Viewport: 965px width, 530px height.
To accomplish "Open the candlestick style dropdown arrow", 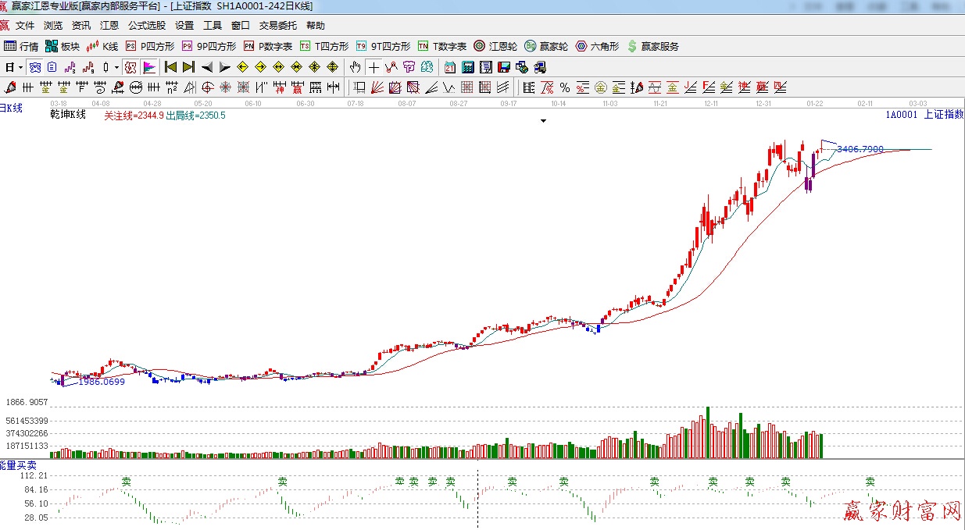I will 116,67.
